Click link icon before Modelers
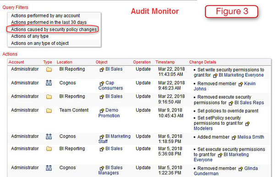Viewport: 275px width, 177px height. coord(247,124)
